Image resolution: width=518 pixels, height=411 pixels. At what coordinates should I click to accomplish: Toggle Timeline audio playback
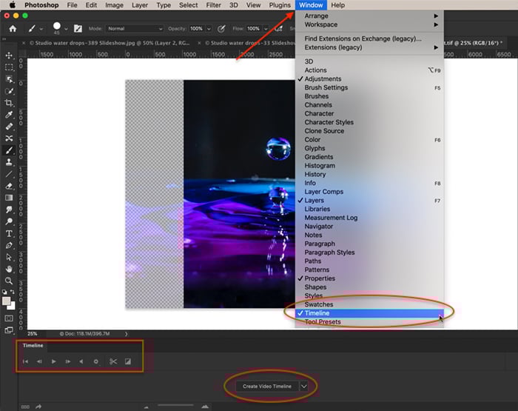[81, 361]
